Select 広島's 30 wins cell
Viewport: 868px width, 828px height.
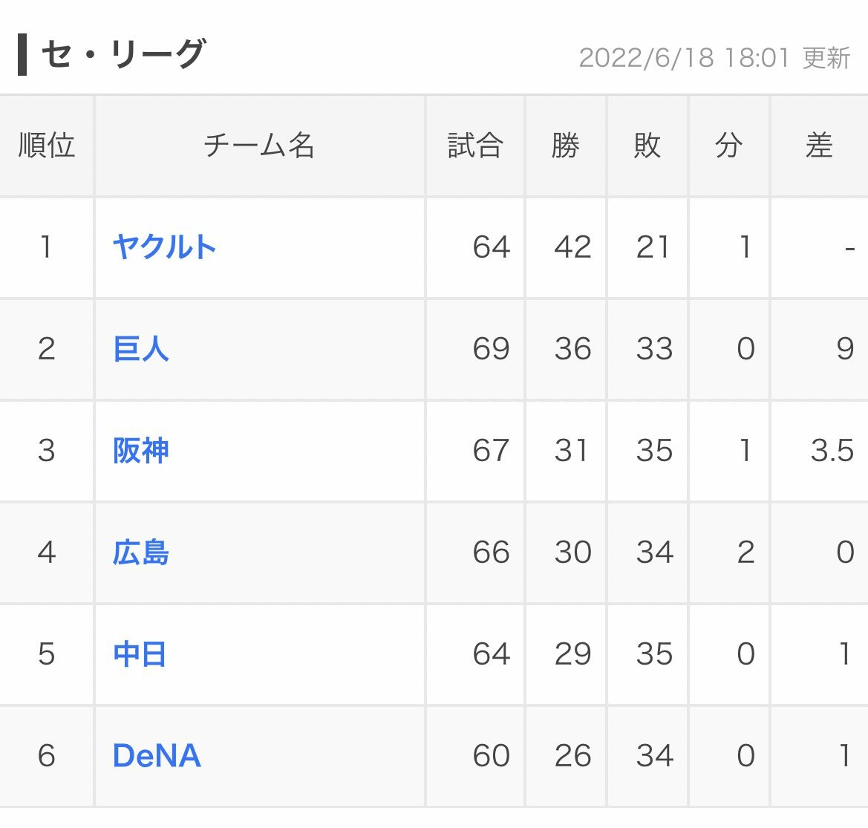(x=572, y=552)
